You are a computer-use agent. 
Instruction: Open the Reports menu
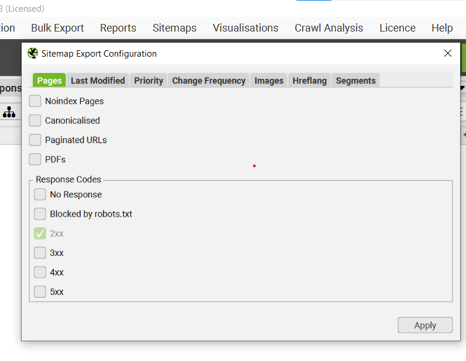(x=118, y=28)
